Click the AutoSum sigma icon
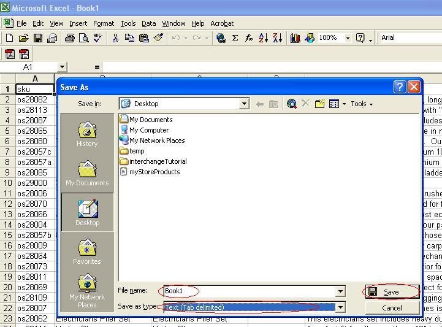 [235, 38]
